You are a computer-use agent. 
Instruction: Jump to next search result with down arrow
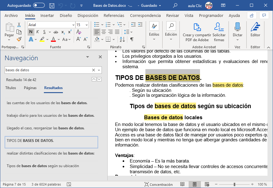(99, 79)
